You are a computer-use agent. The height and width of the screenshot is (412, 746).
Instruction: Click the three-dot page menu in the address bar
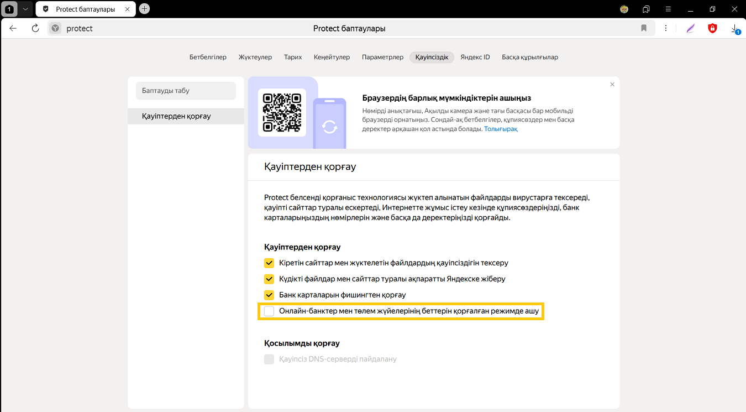coord(666,28)
